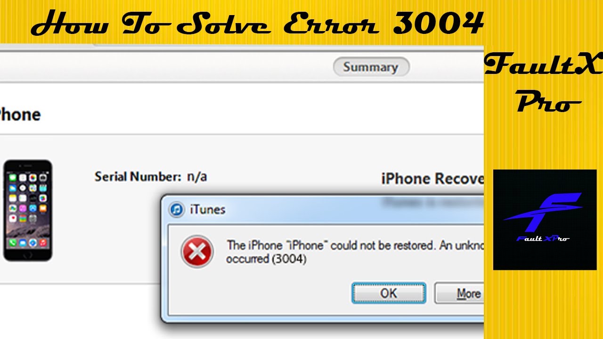This screenshot has height=339, width=603.
Task: Click the green Messages icon on iPhone screen
Action: click(x=13, y=178)
